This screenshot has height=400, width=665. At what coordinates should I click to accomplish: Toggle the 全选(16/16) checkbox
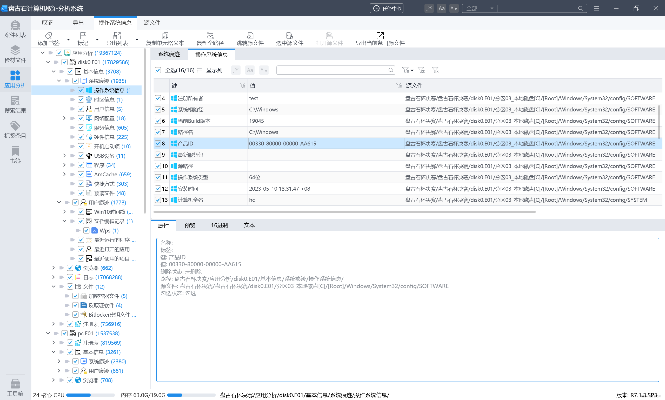[x=158, y=70]
